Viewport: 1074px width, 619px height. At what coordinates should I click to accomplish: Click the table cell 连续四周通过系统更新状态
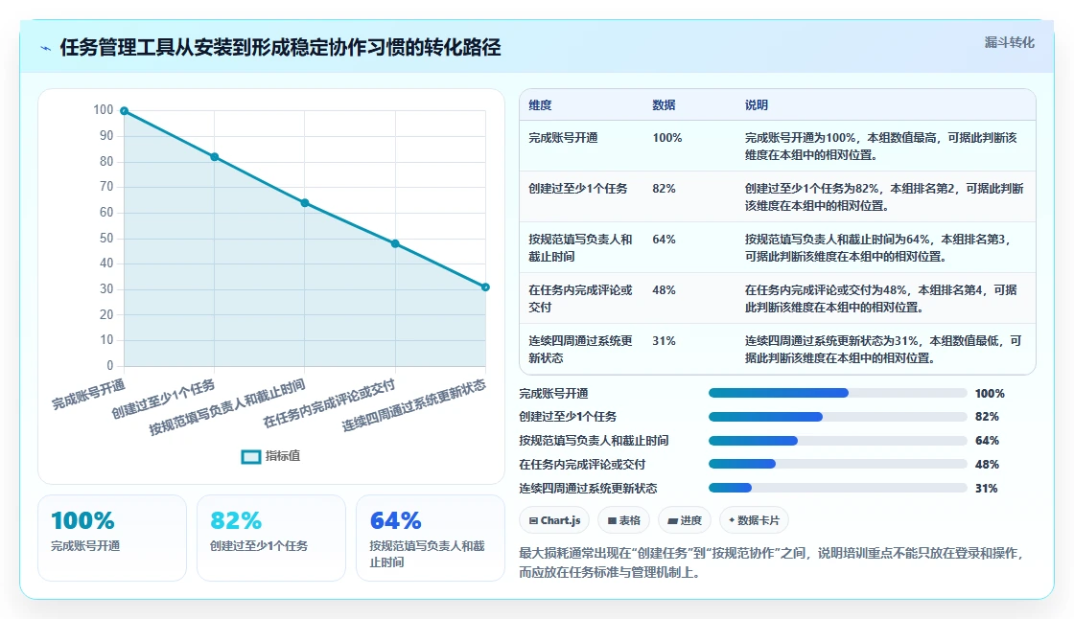pyautogui.click(x=580, y=349)
